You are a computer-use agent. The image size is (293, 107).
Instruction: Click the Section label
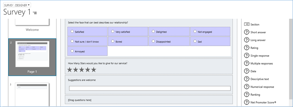click(255, 25)
